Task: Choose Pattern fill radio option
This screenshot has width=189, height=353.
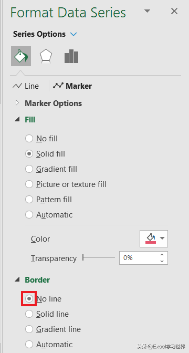Action: click(29, 200)
